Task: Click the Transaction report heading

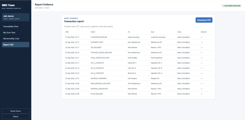Action: pos(74,21)
